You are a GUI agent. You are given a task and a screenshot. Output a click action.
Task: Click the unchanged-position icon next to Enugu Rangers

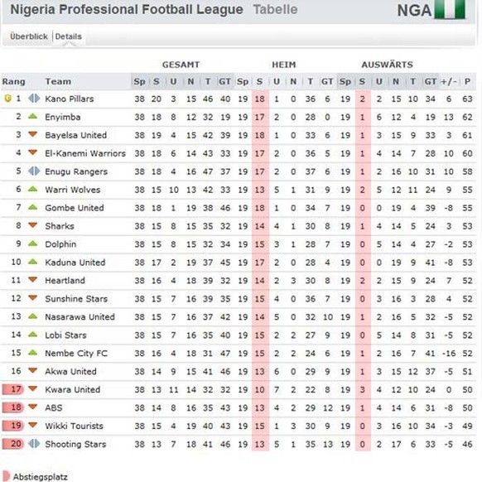click(34, 171)
